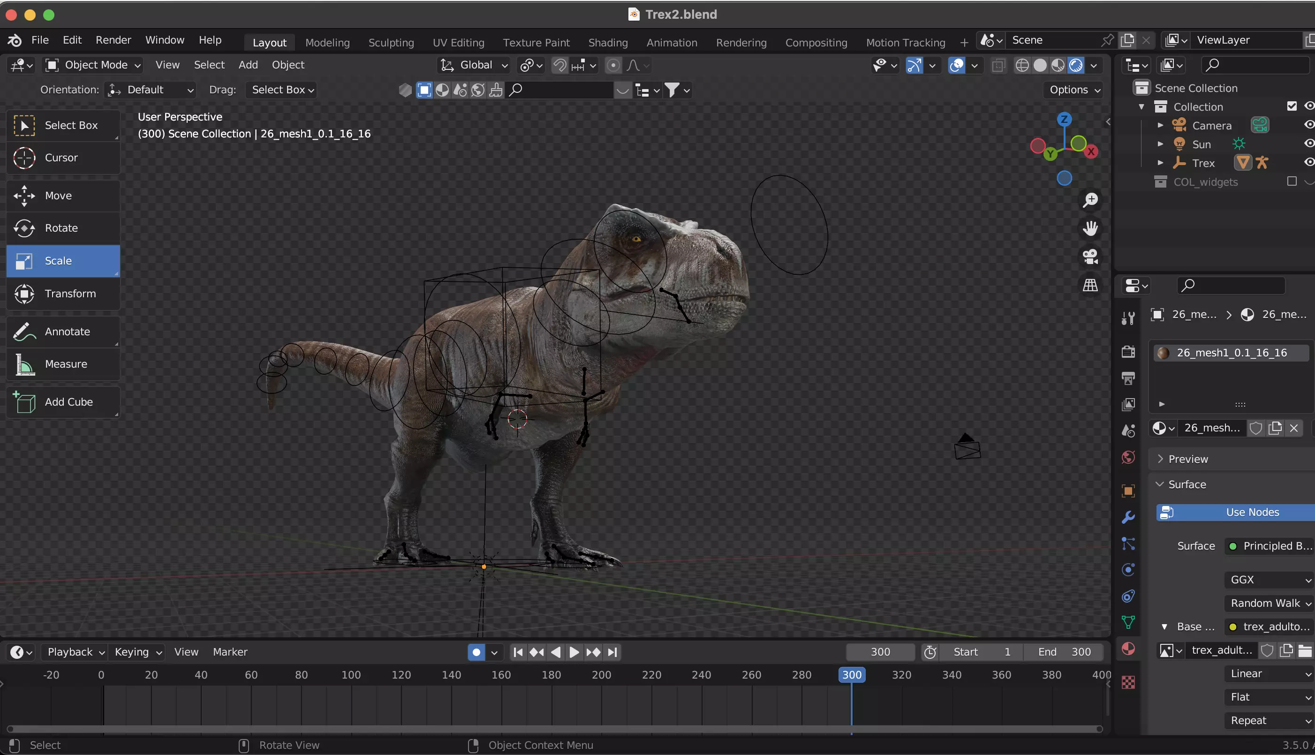The width and height of the screenshot is (1315, 755).
Task: Click the Options button in viewport
Action: pos(1073,90)
